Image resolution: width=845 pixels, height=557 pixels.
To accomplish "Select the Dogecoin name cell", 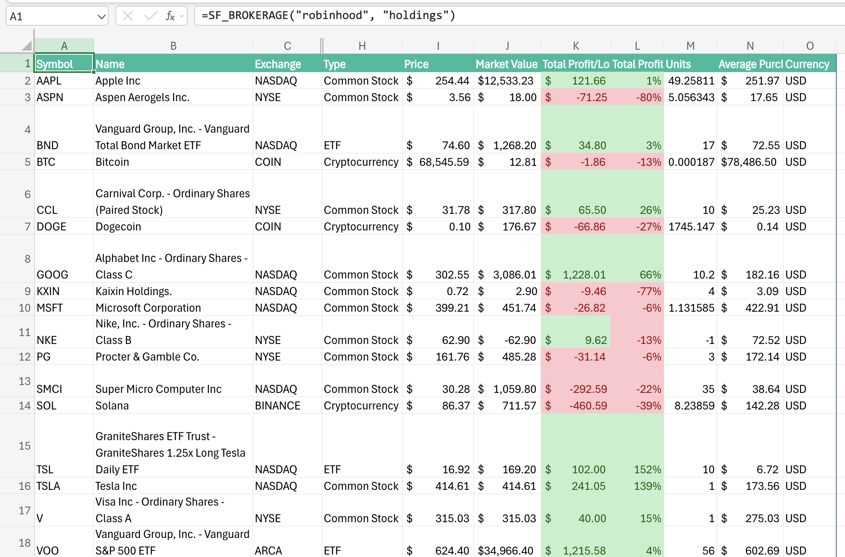I will pos(173,226).
